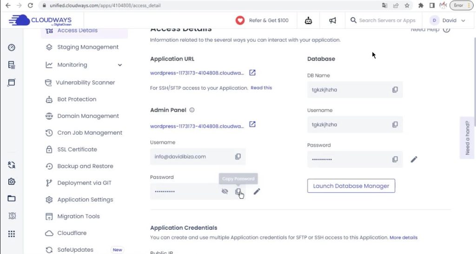Open the David account dropdown
The image size is (476, 254).
pyautogui.click(x=449, y=20)
